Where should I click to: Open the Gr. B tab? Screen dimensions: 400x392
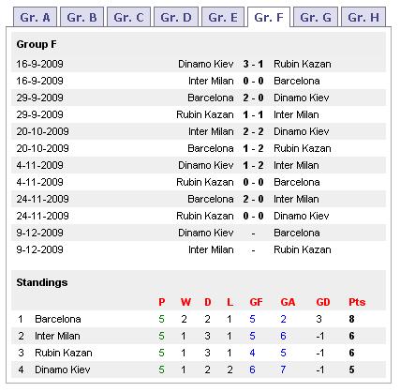pos(81,17)
